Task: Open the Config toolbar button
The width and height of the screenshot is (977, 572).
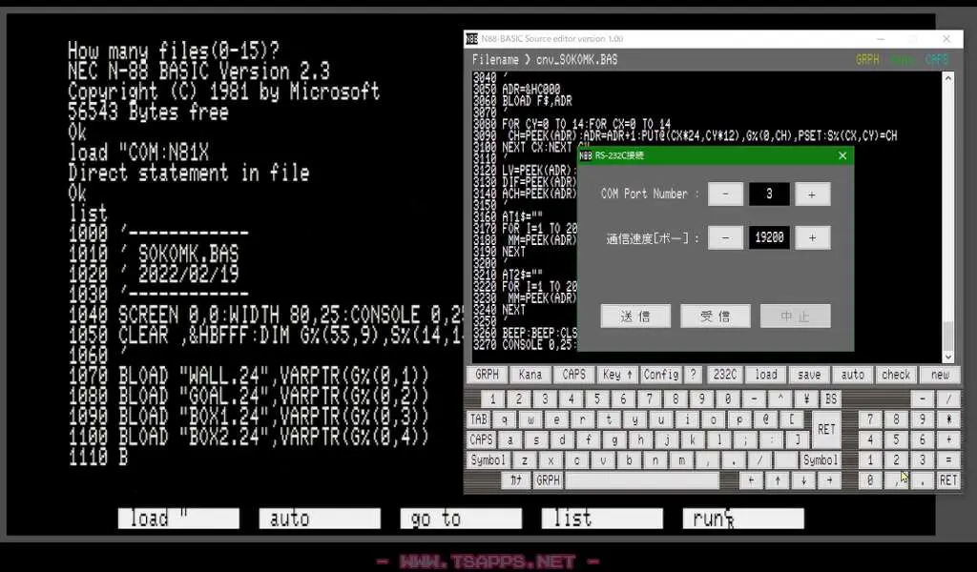Action: pyautogui.click(x=661, y=375)
